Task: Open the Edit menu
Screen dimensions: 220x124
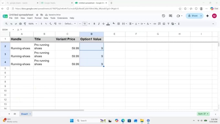Action: tap(16, 18)
